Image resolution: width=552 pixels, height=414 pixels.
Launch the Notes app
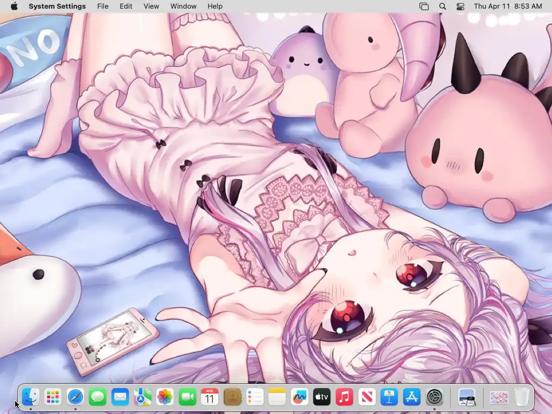pos(277,397)
